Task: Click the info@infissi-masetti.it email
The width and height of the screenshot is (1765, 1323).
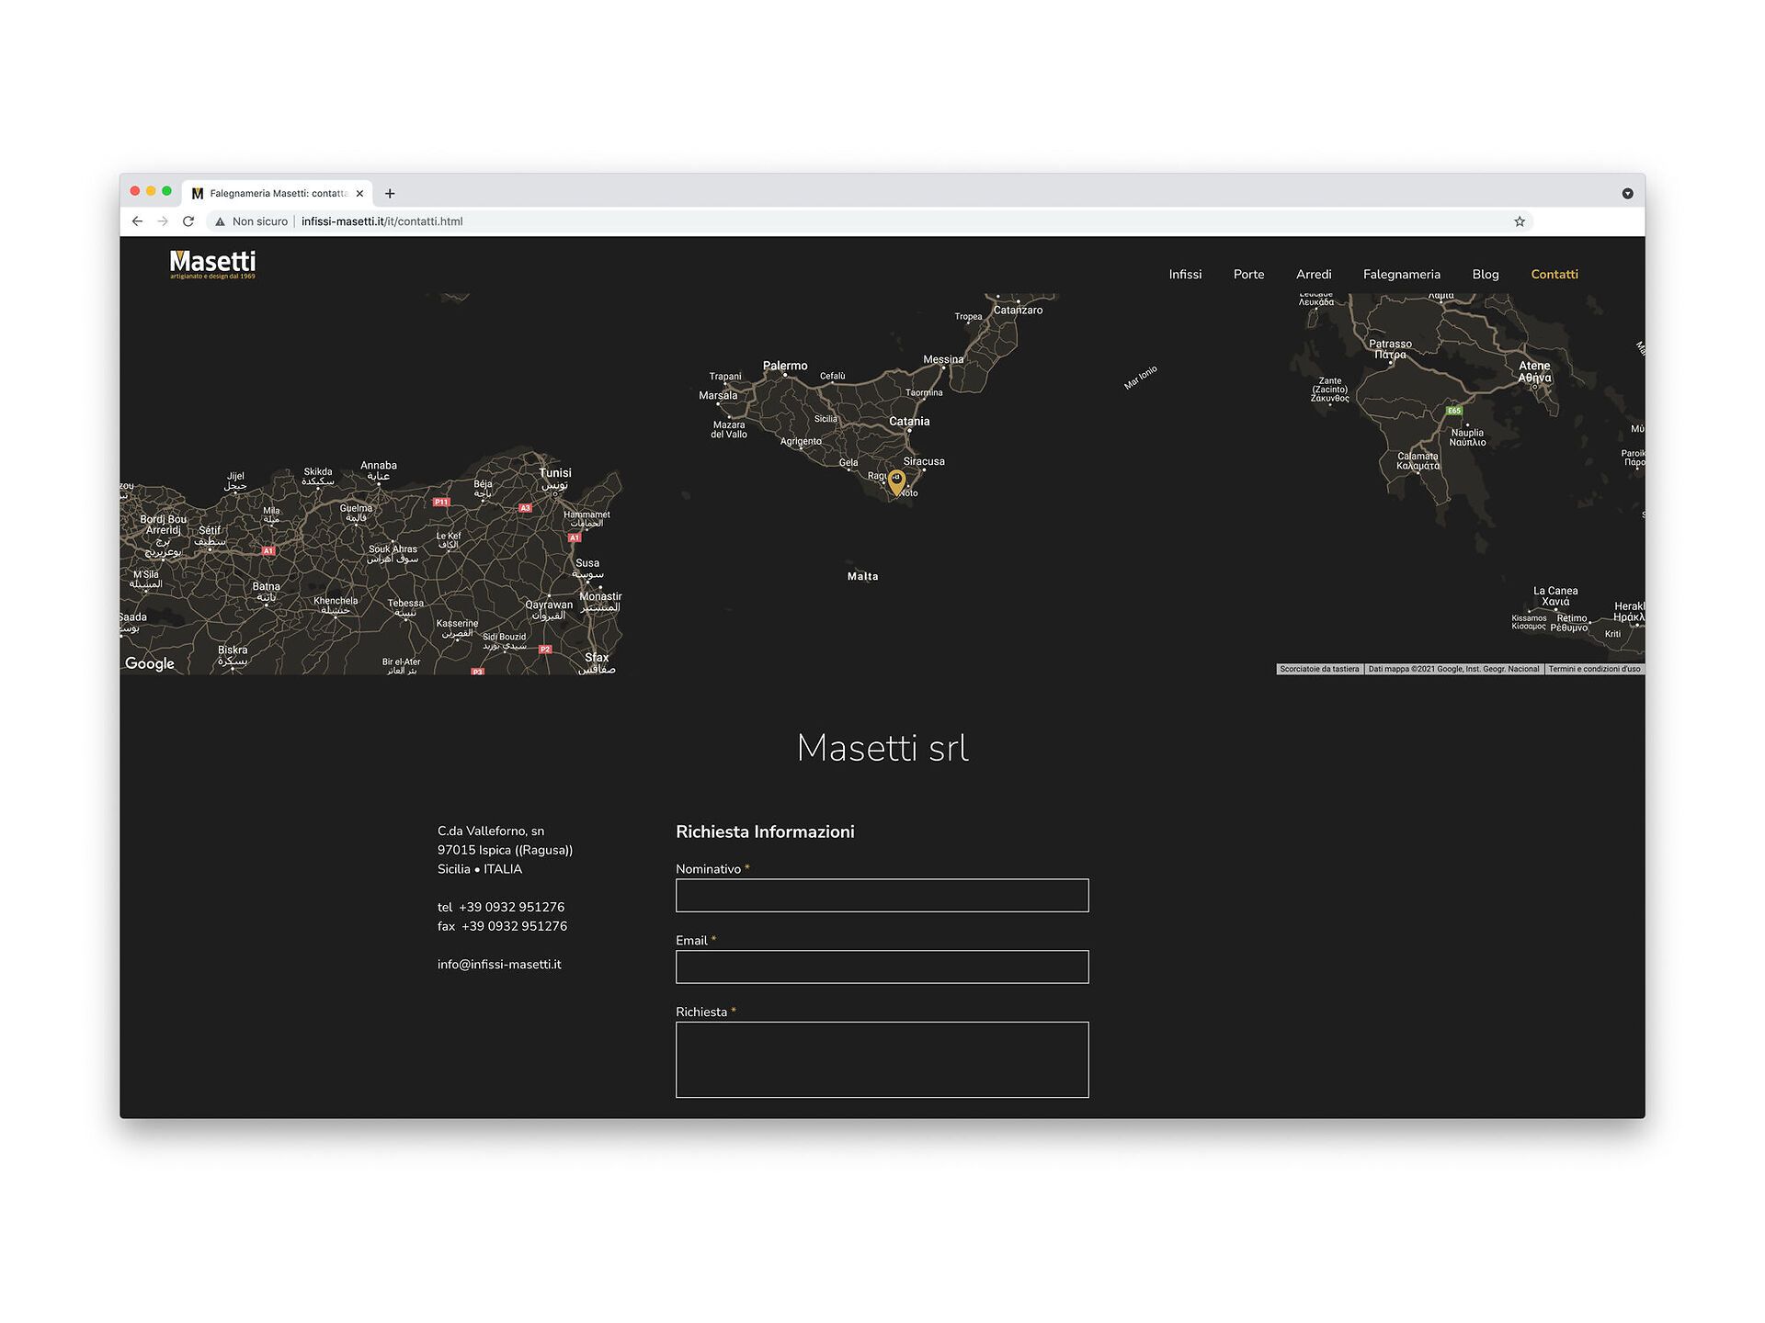Action: coord(499,964)
